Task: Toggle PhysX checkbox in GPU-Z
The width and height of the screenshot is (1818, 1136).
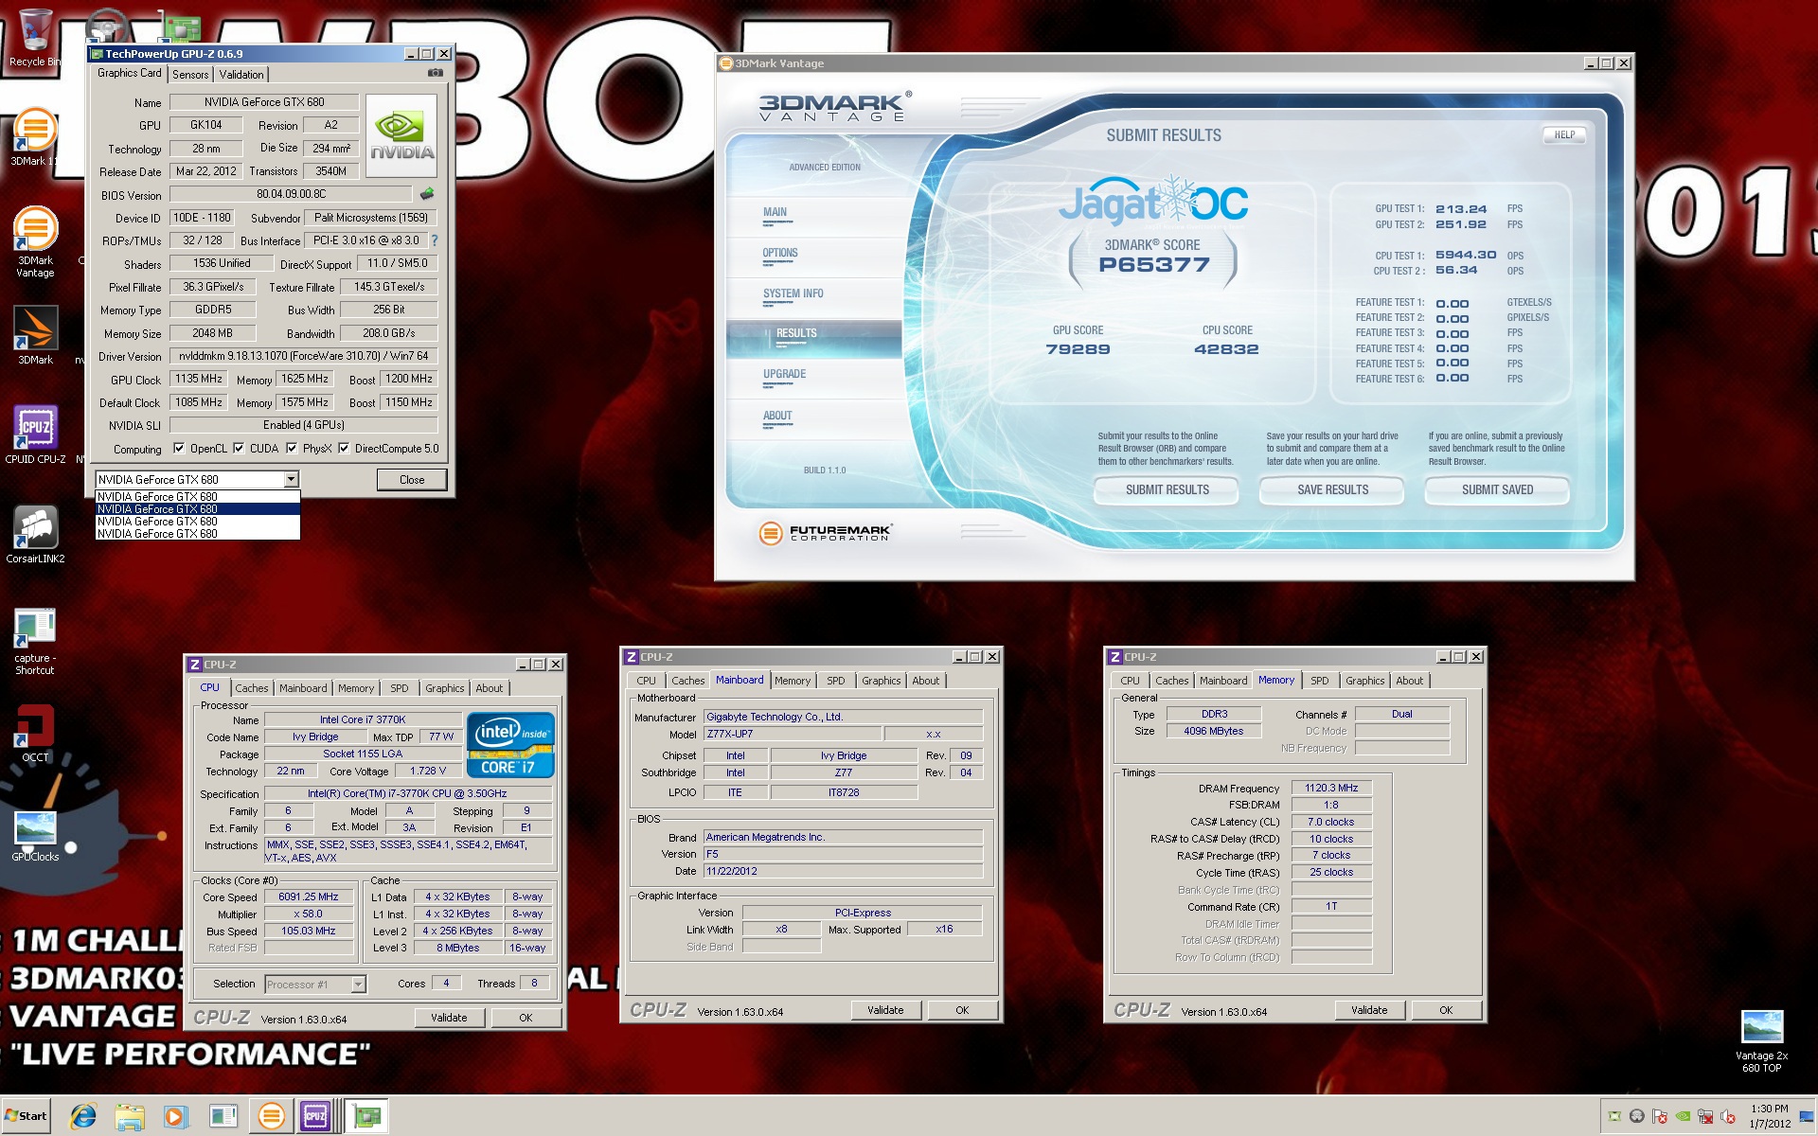Action: tap(292, 449)
